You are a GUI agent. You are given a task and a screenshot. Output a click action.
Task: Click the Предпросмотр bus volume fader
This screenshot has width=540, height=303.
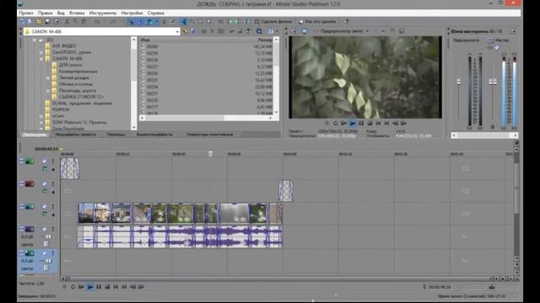(458, 82)
